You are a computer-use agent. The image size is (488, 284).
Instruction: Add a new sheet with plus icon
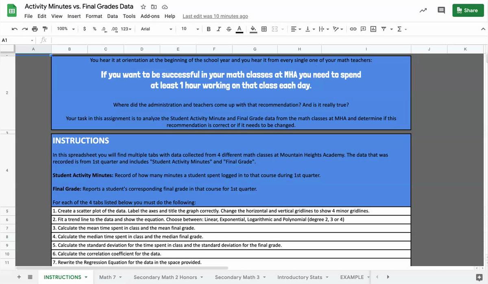(19, 277)
